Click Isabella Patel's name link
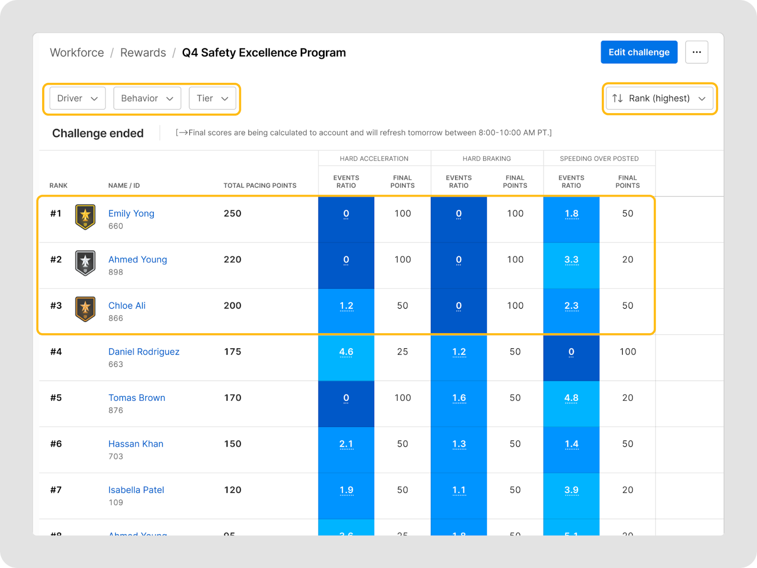Screen dimensions: 757x568 tap(136, 490)
